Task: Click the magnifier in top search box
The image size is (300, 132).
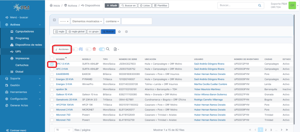Action: 259,5
